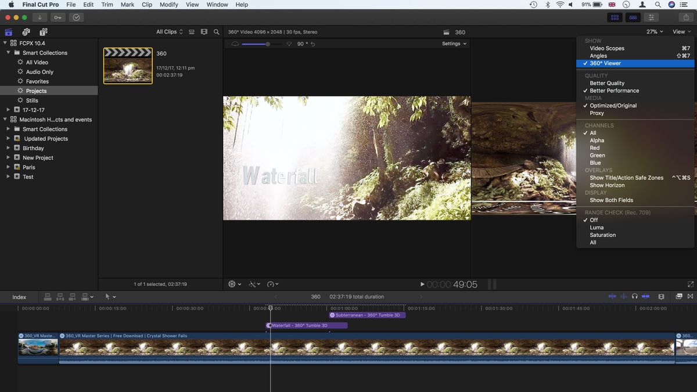697x392 pixels.
Task: Open the Modify menu
Action: 168,4
